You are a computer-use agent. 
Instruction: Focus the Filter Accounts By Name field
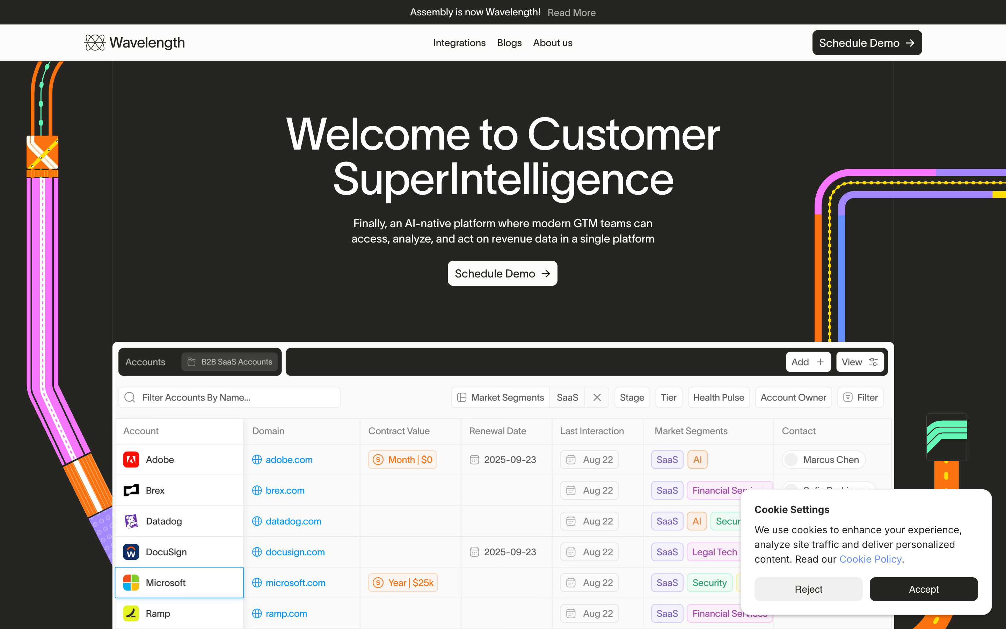229,397
